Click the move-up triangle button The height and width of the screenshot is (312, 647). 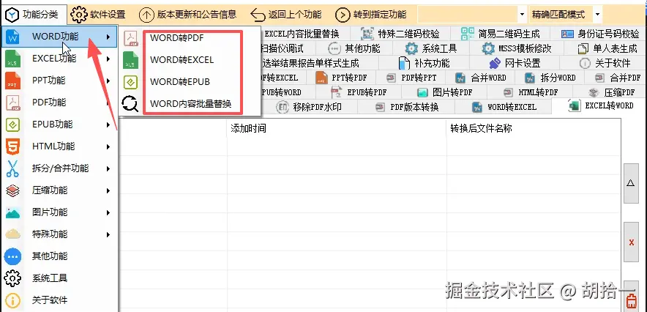(x=631, y=183)
